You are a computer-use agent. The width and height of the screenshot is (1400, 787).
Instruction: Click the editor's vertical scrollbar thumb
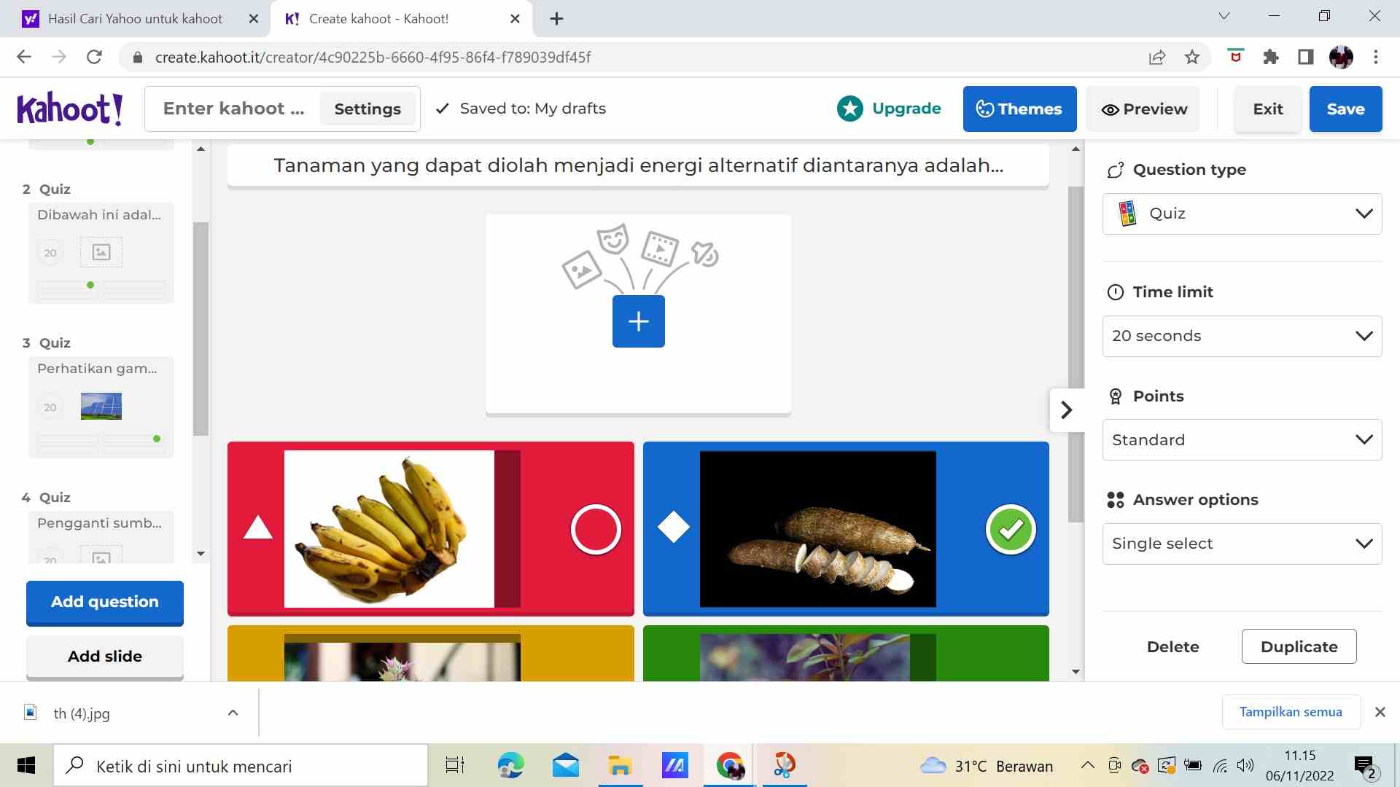click(x=1076, y=354)
